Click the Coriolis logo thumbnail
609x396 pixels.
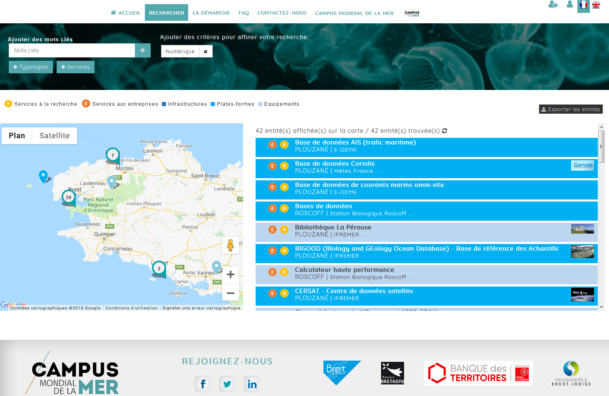582,165
